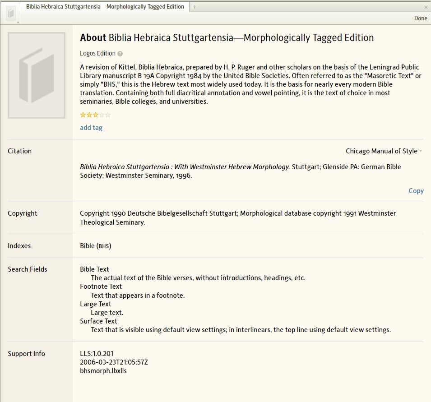This screenshot has height=402, width=431.
Task: Click the Indexes section label
Action: pyautogui.click(x=19, y=245)
